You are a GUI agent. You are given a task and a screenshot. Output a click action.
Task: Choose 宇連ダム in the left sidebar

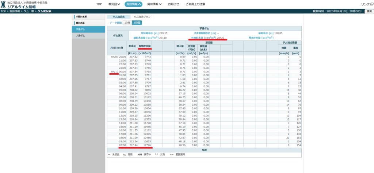point(81,29)
